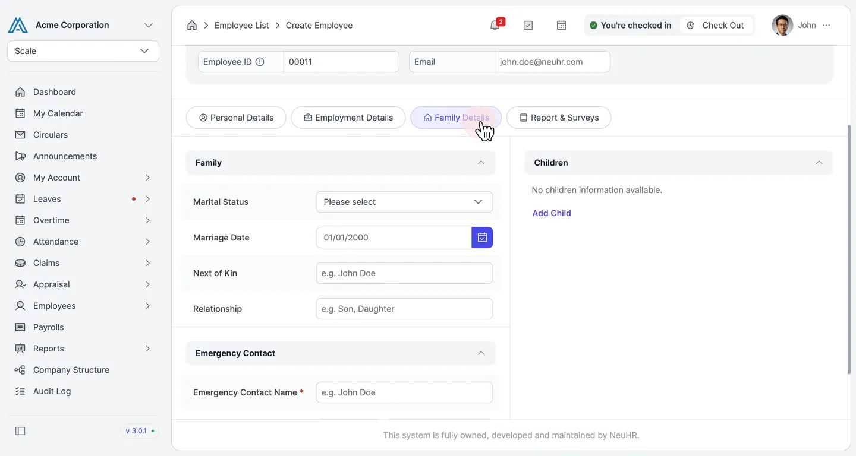Open the Marriage Date calendar picker
Image resolution: width=856 pixels, height=456 pixels.
coord(482,237)
